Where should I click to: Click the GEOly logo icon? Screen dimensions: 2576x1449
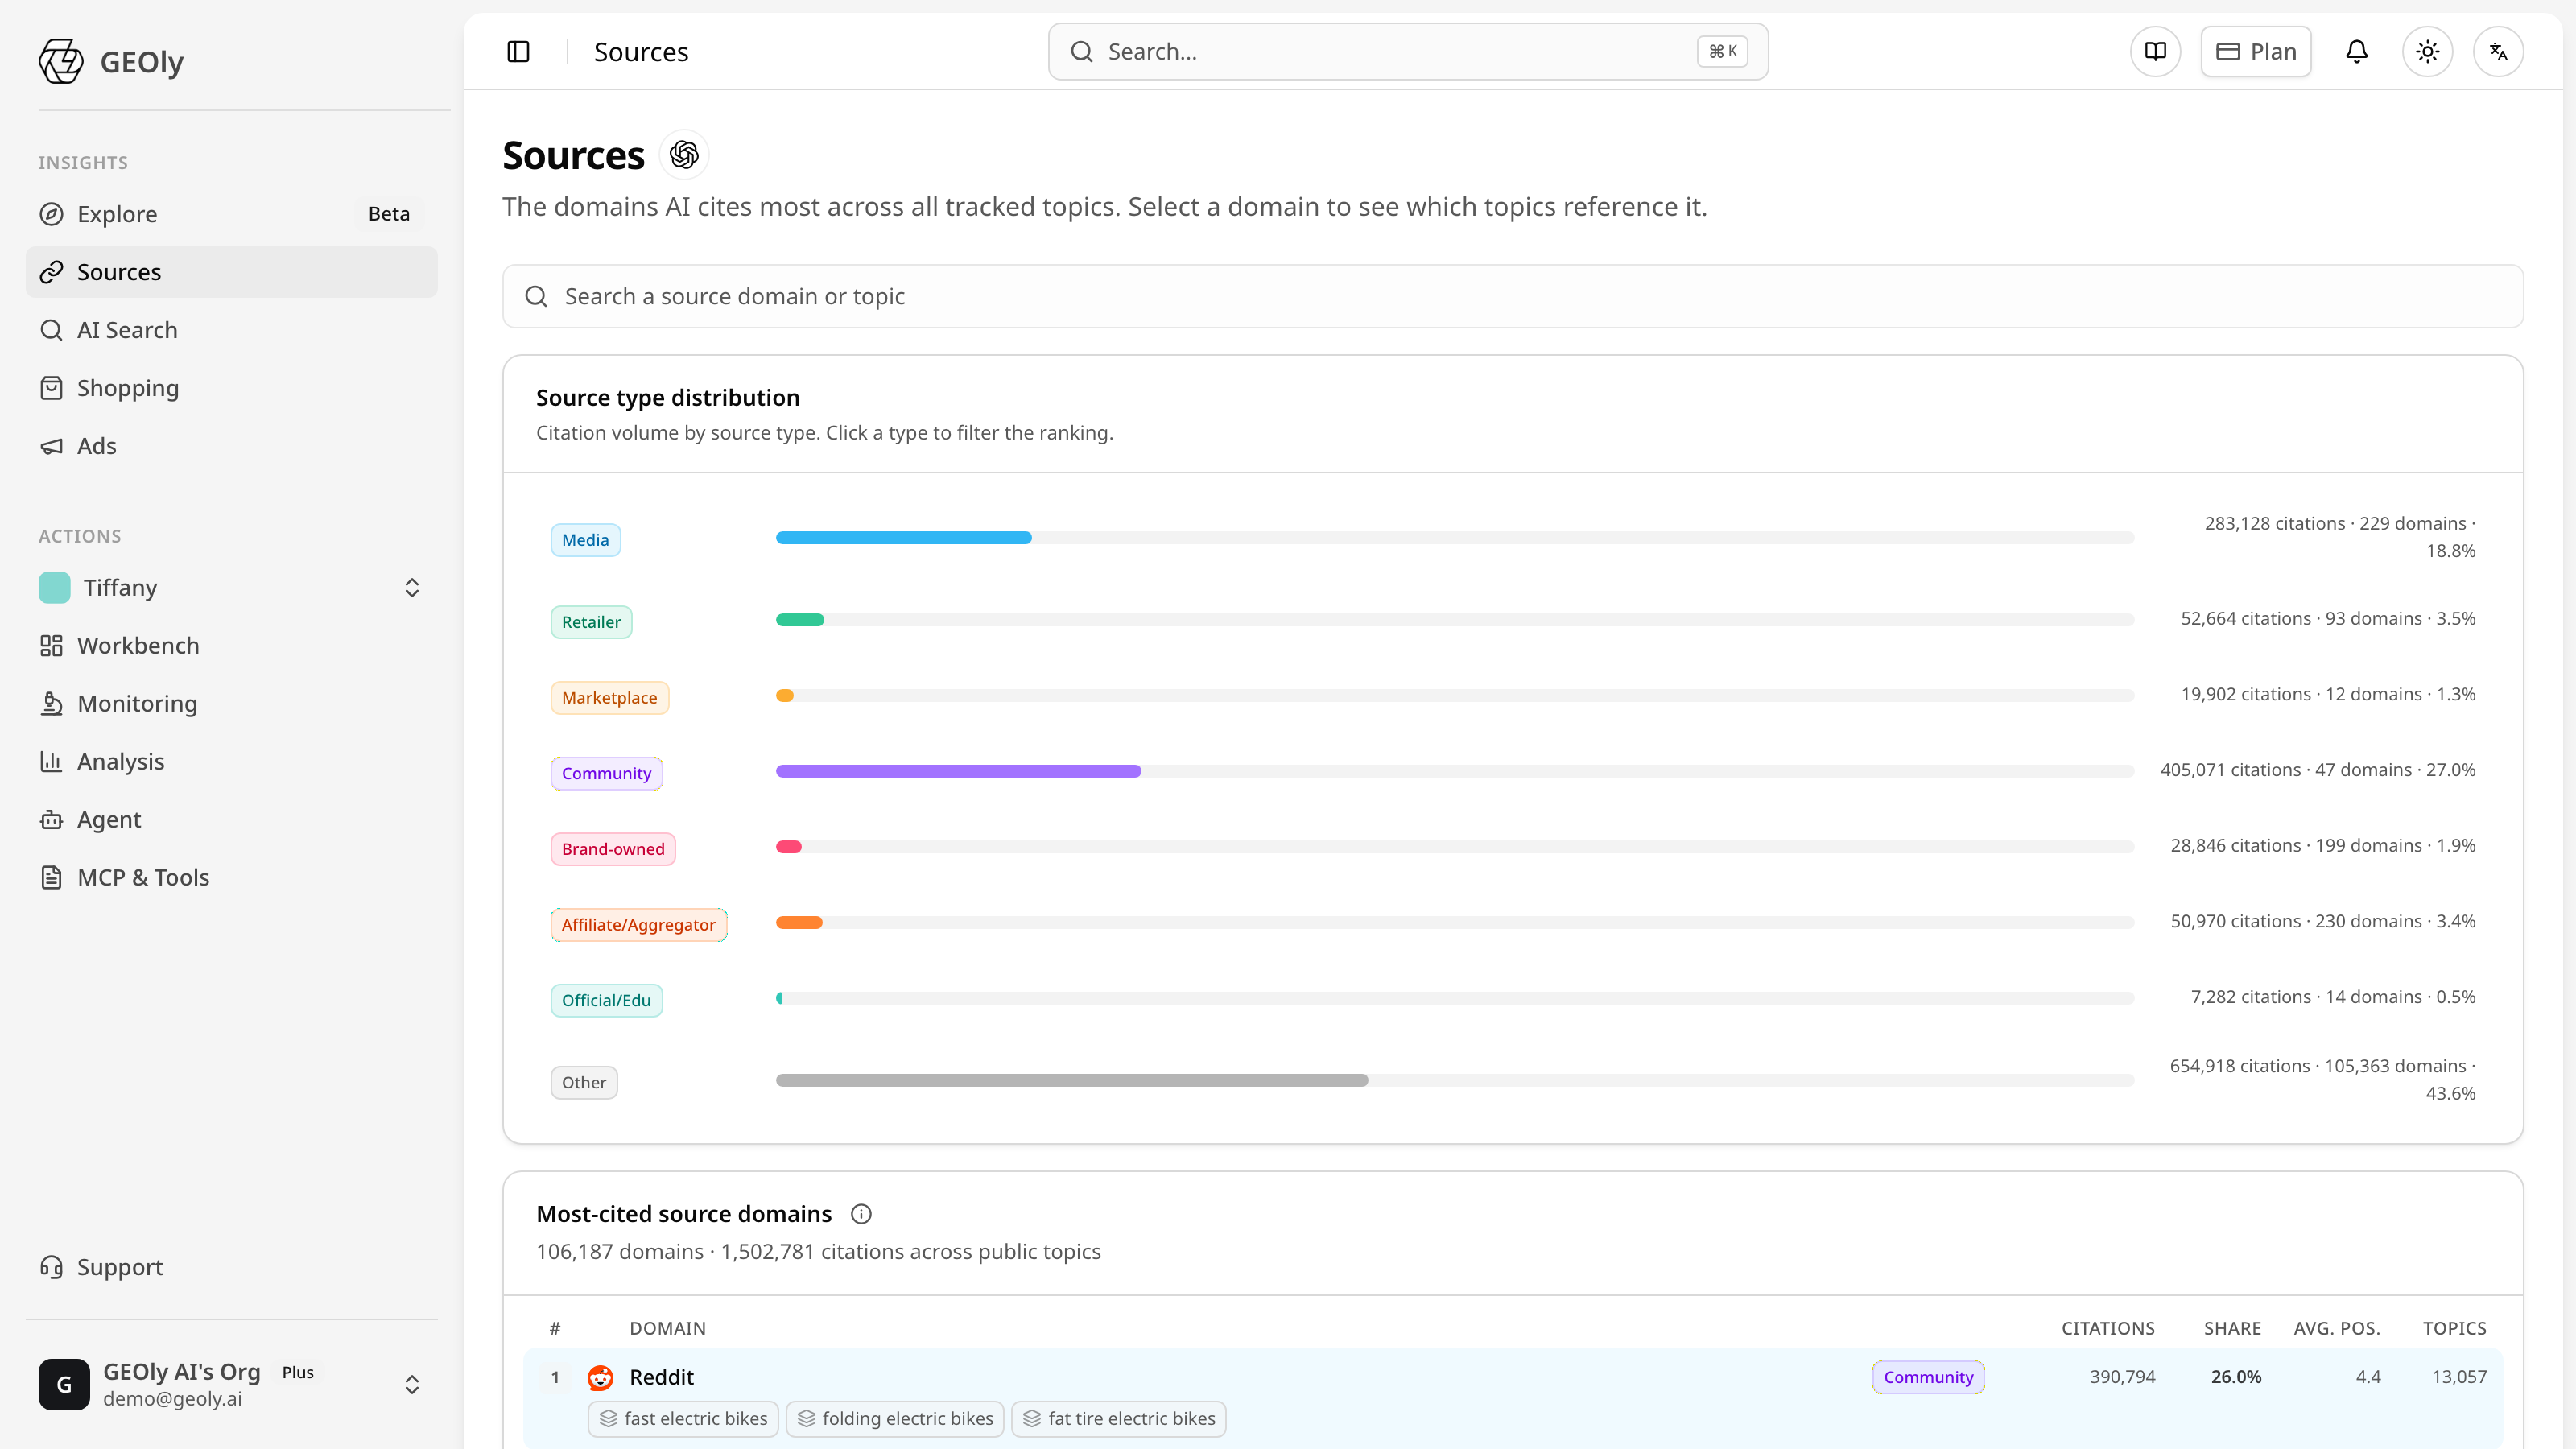(x=61, y=61)
